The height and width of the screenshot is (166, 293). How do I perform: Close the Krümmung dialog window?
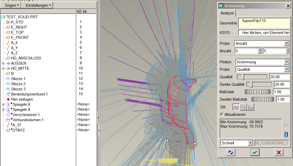[x=288, y=6]
